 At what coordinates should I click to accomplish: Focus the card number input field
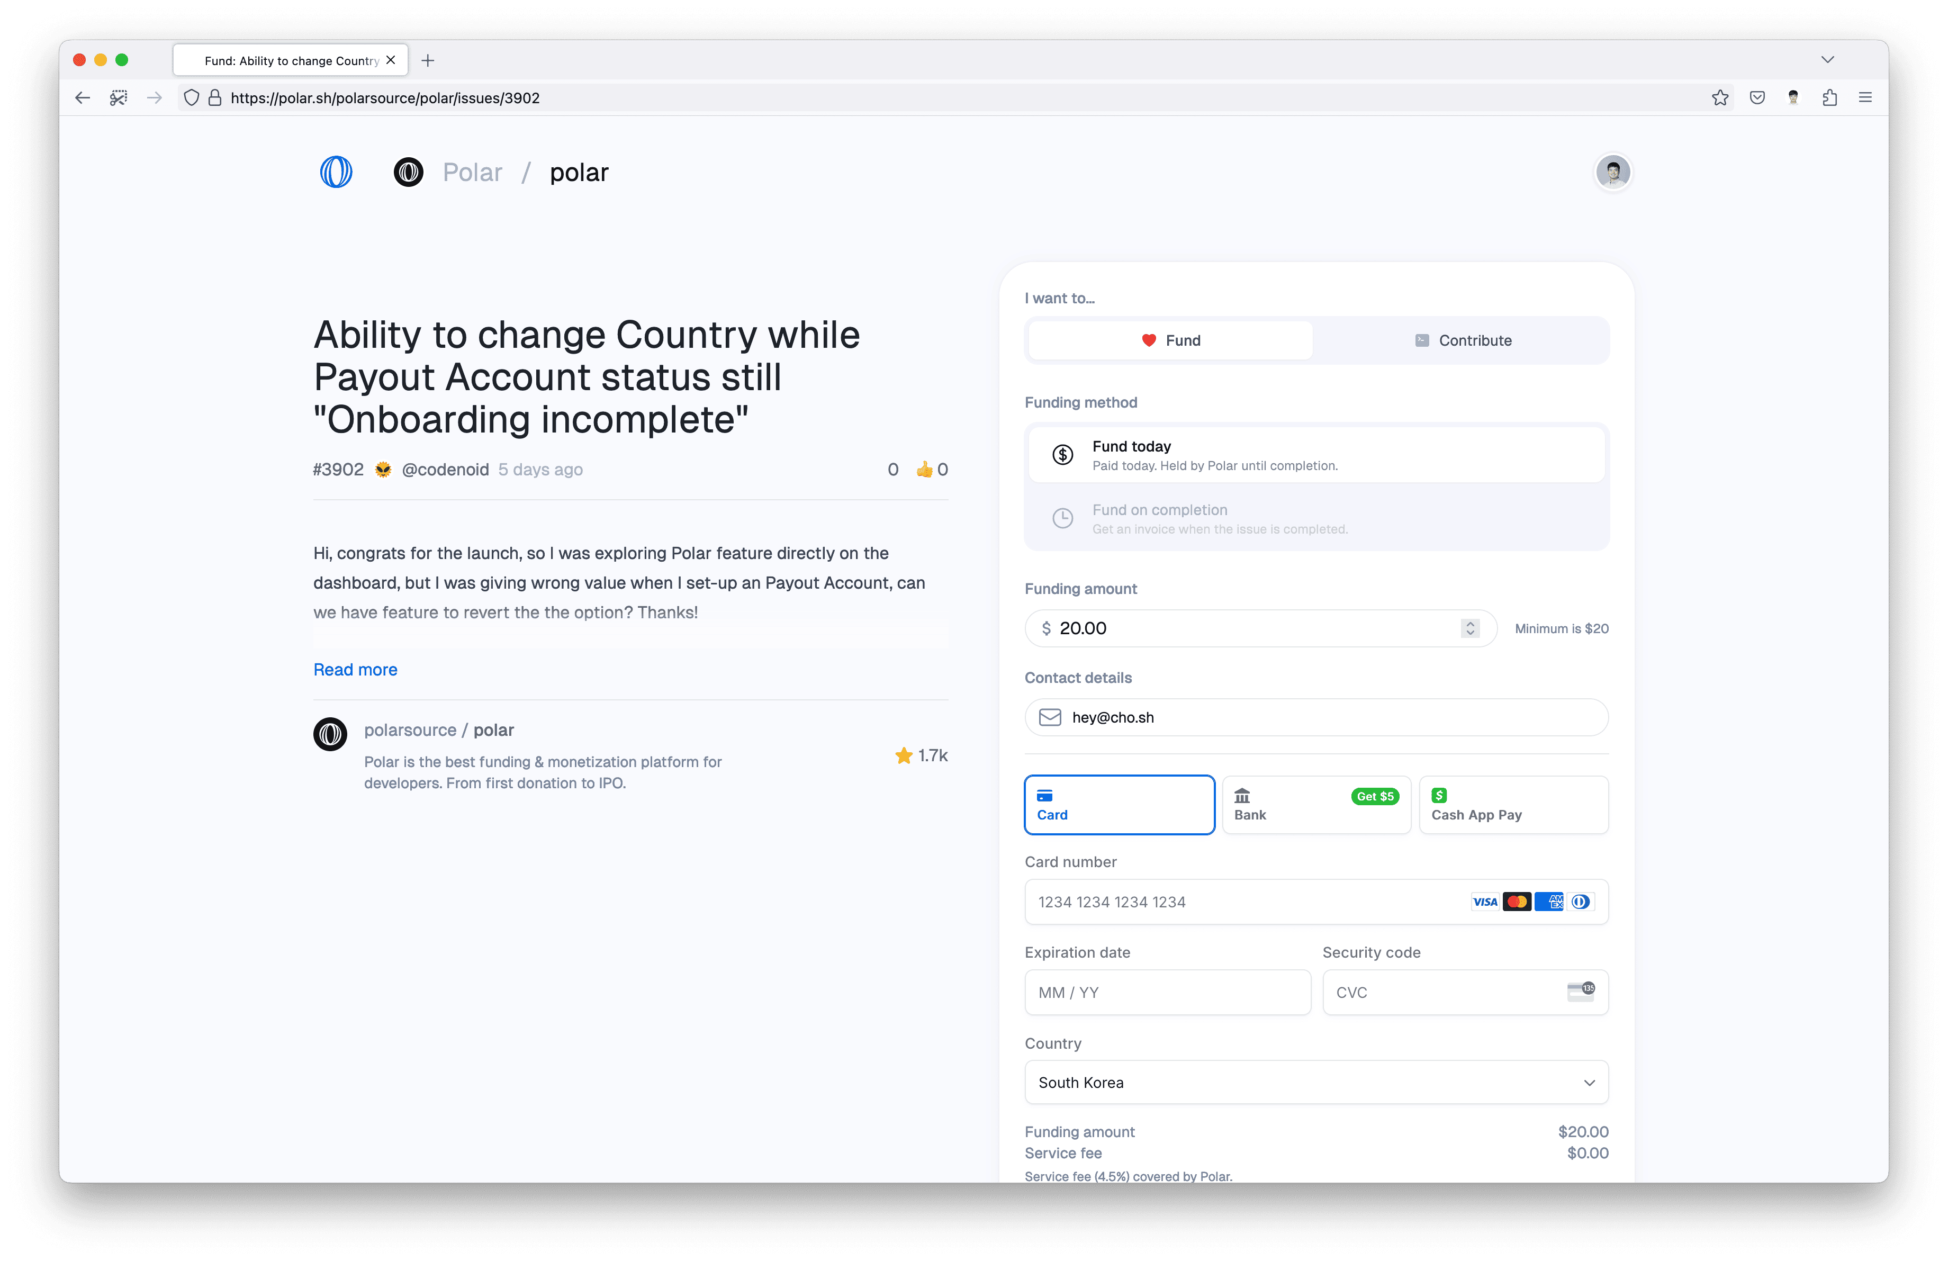coord(1244,902)
